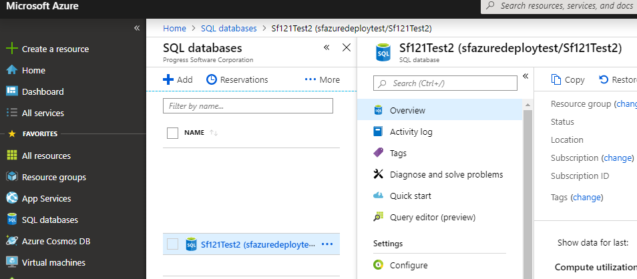637x279 pixels.
Task: Collapse the SQL databases blade
Action: coord(327,47)
